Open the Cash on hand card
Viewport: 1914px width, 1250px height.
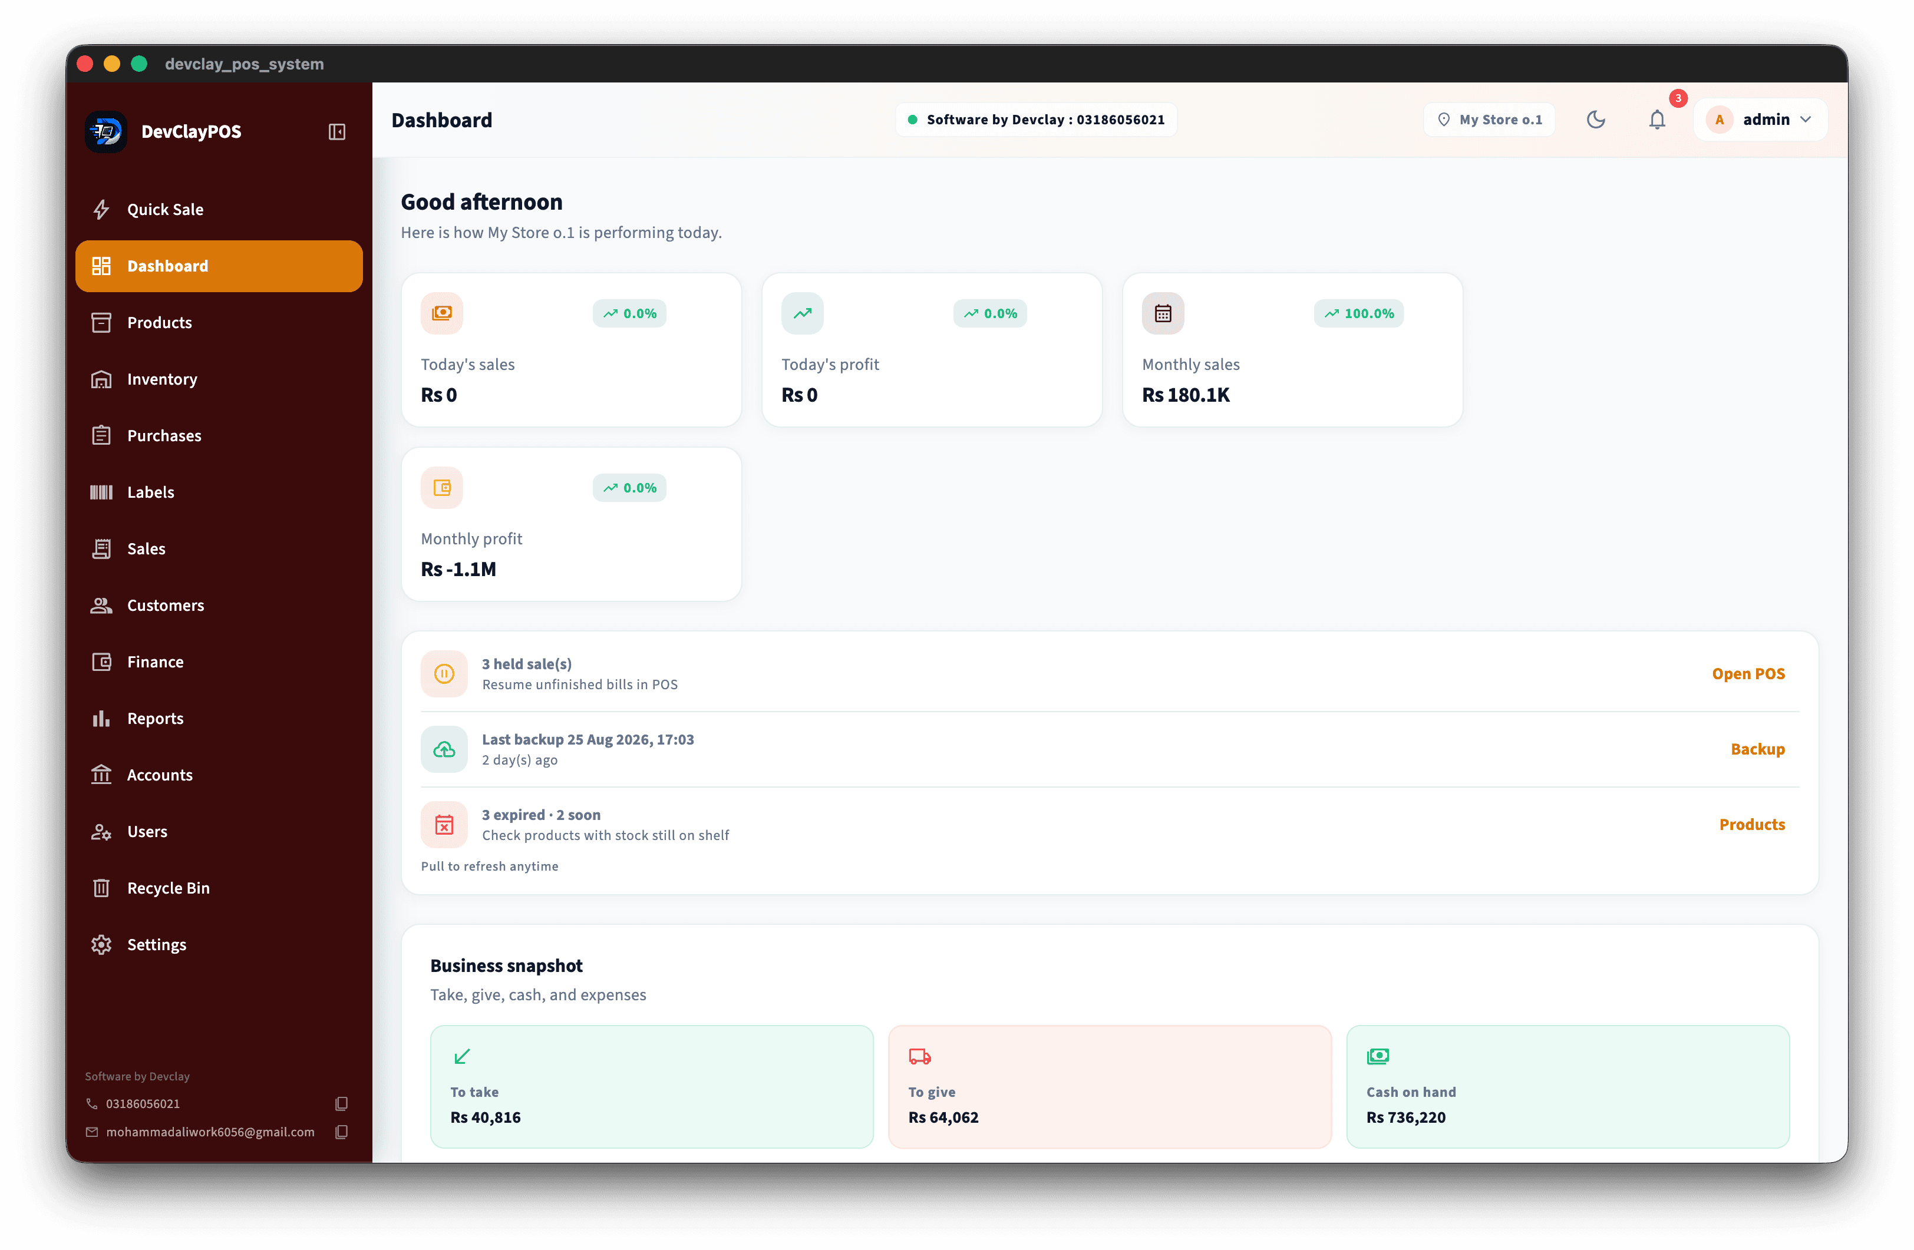1567,1087
